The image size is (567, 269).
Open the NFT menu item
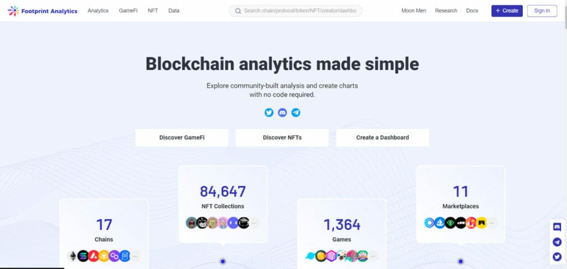click(153, 11)
